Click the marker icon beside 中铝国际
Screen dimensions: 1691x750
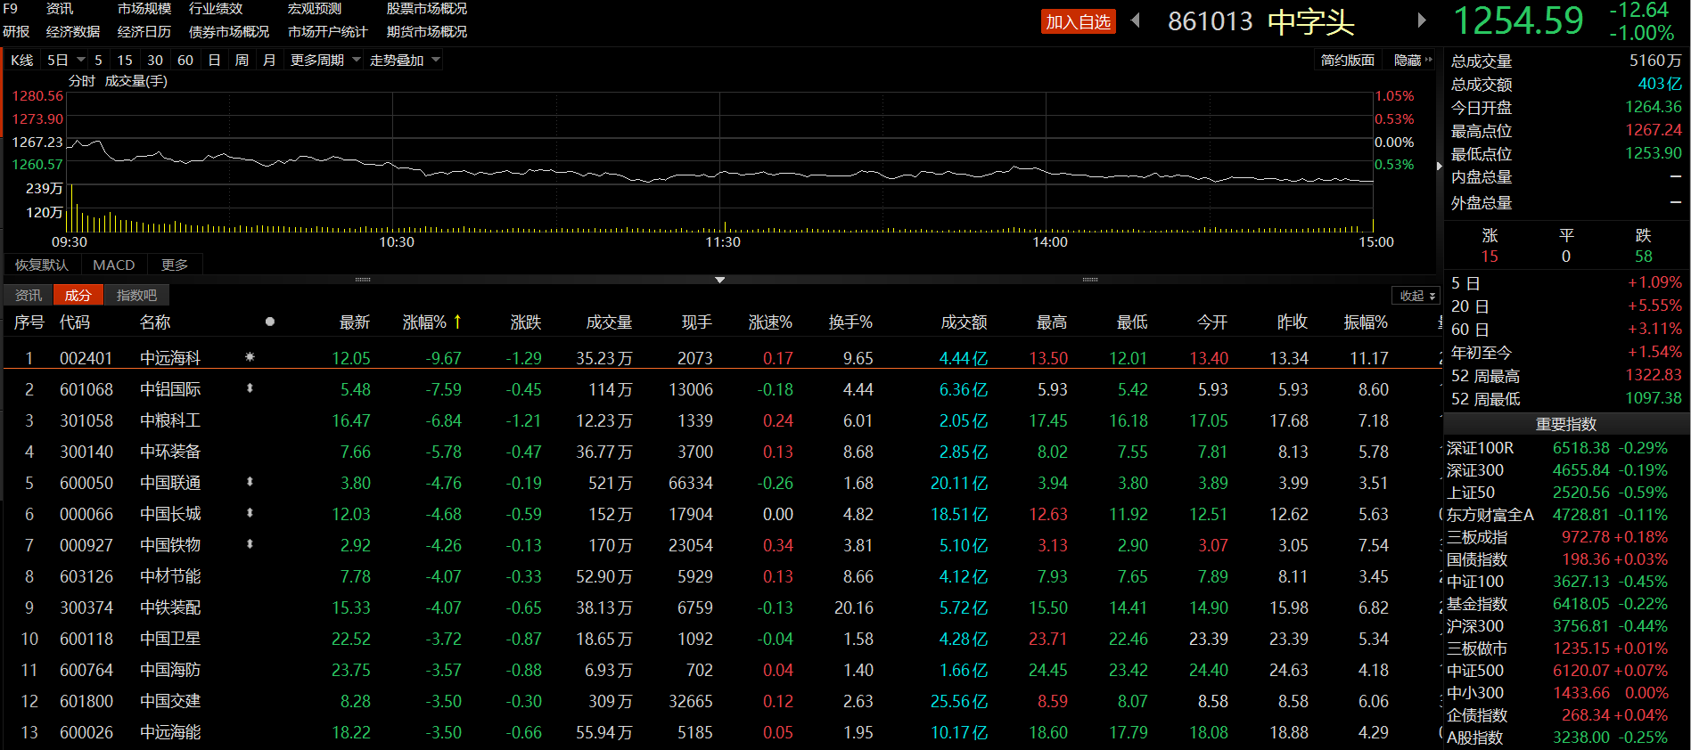pos(250,388)
